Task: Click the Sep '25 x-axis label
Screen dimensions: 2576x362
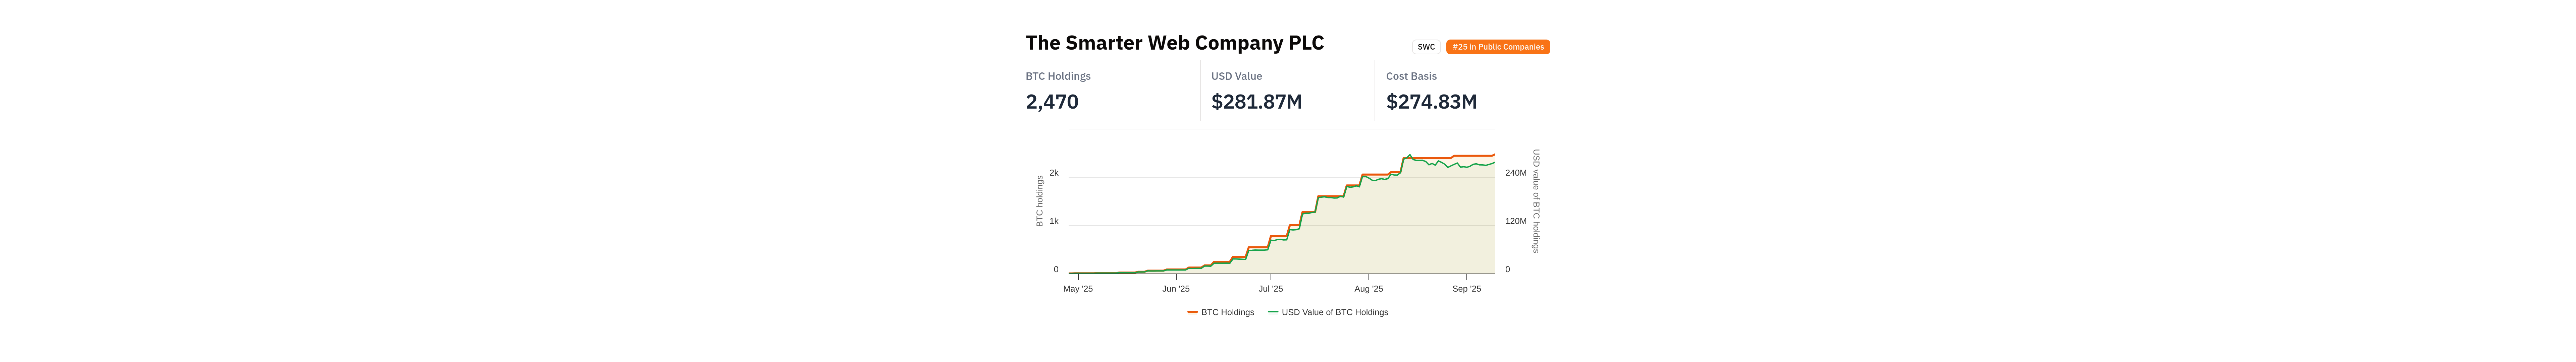Action: click(x=1466, y=289)
